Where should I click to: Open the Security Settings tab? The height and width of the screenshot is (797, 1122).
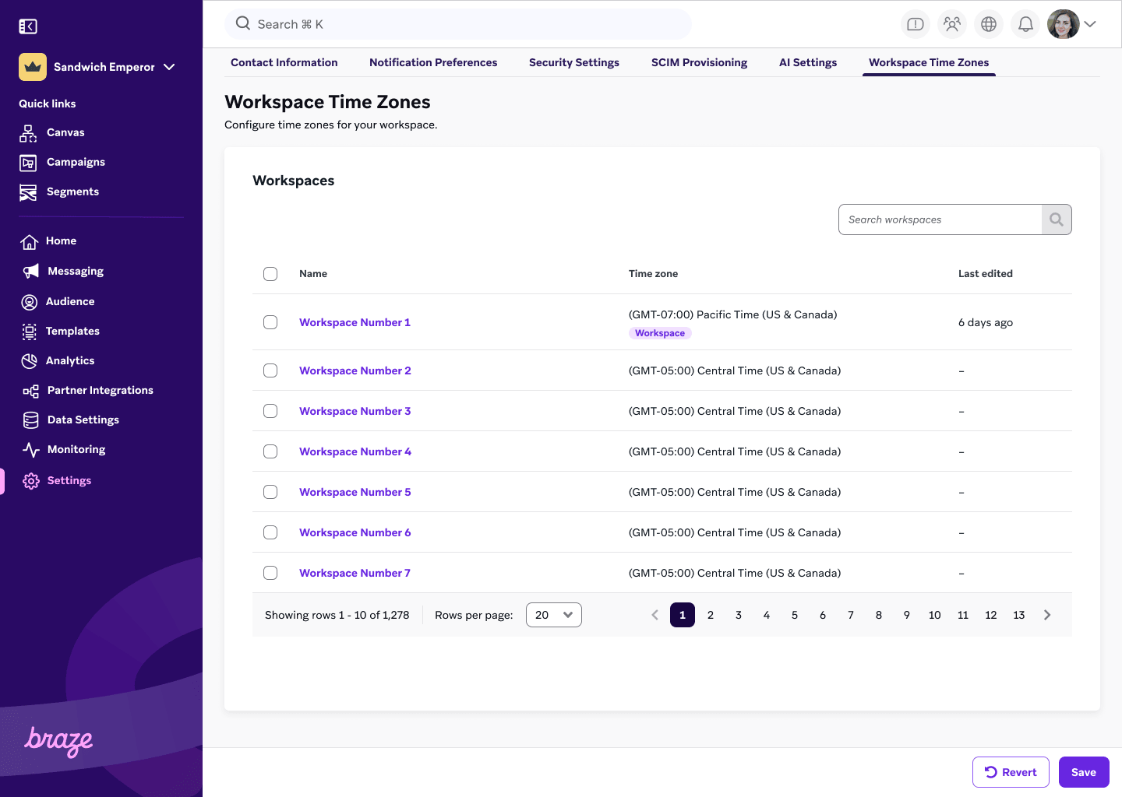(x=574, y=62)
